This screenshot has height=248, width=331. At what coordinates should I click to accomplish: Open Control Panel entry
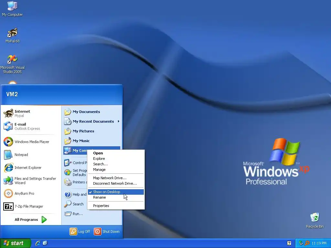[x=75, y=163]
